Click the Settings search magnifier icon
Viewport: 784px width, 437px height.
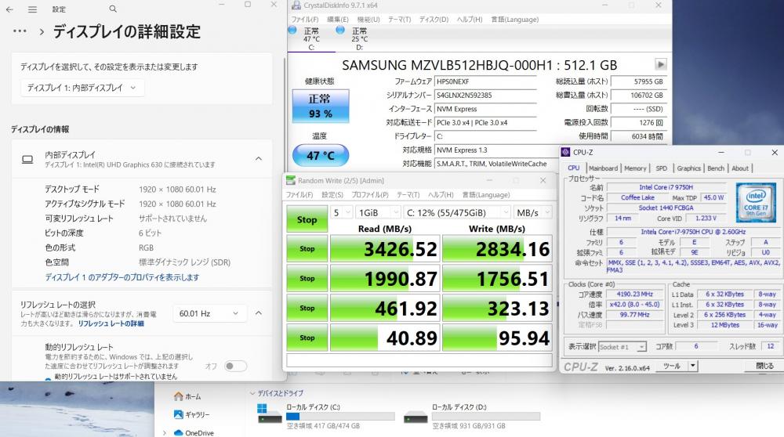tap(113, 9)
